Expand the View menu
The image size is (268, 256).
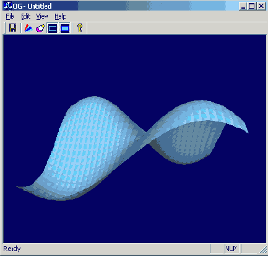(42, 16)
